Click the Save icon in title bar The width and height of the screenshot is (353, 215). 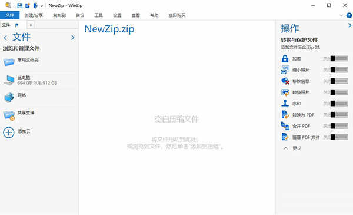[20, 5]
